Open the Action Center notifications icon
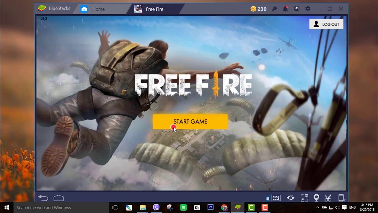 point(344,207)
